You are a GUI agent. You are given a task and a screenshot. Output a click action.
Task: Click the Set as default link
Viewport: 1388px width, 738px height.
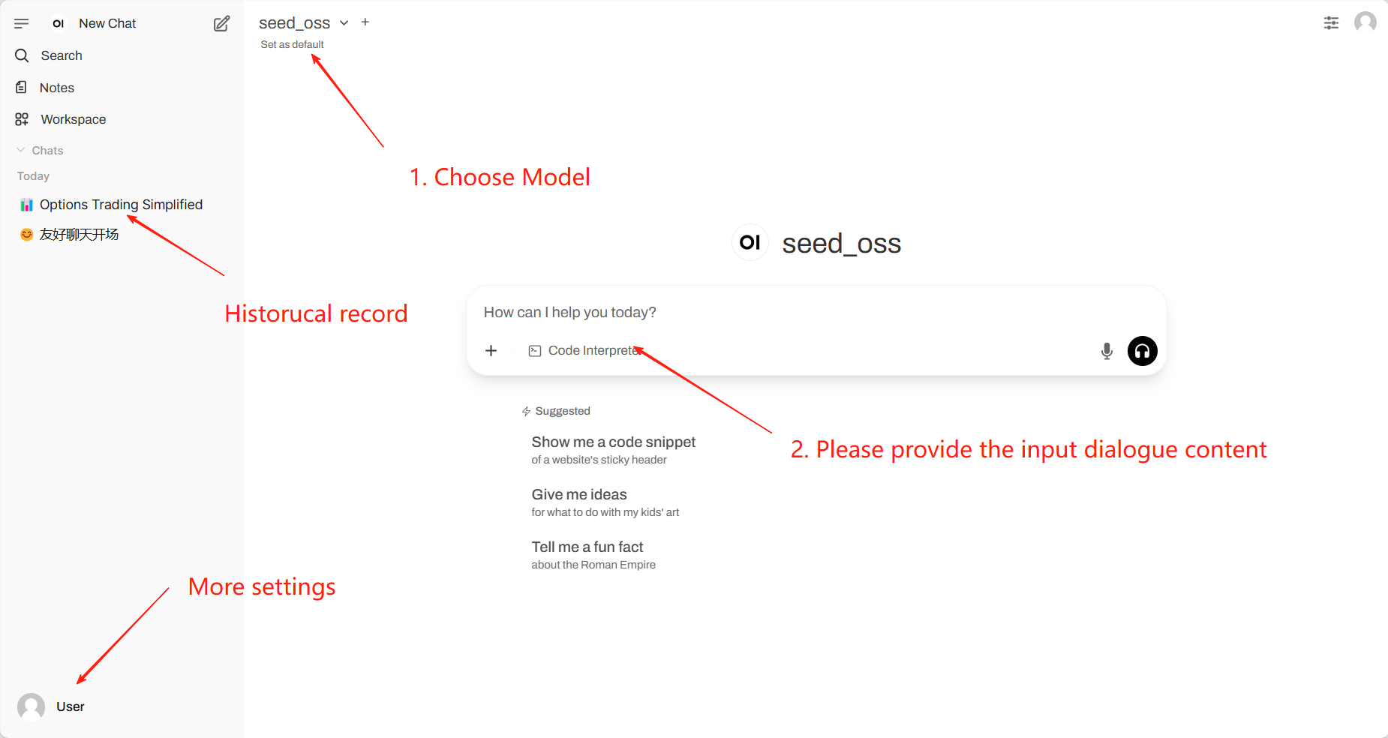point(292,44)
